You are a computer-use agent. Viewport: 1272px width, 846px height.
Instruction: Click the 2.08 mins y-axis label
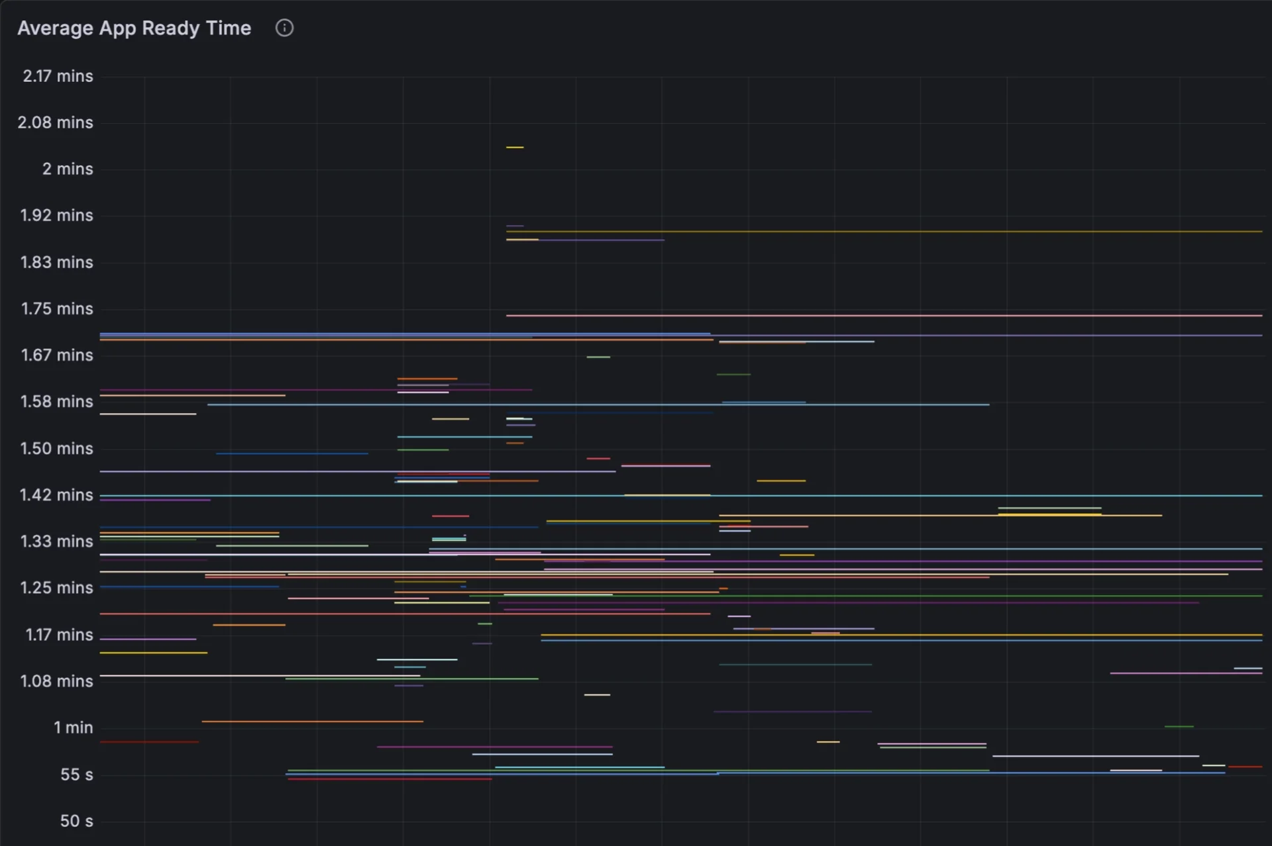55,122
